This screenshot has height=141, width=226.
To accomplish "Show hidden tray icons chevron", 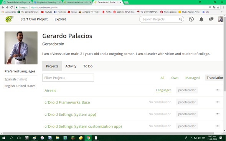I will [x=191, y=138].
